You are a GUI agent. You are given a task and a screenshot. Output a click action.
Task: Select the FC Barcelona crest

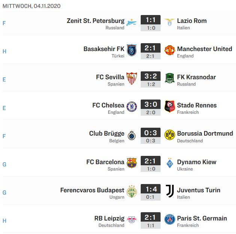click(x=132, y=163)
